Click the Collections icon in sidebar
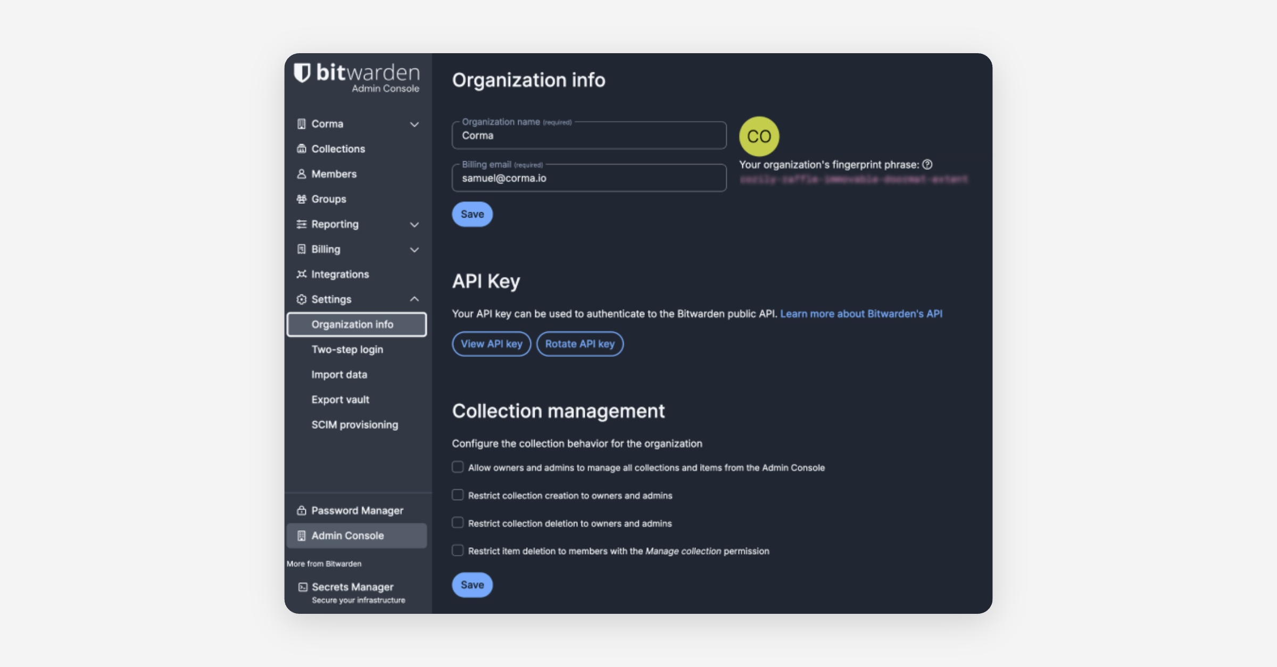The height and width of the screenshot is (667, 1277). (x=301, y=149)
